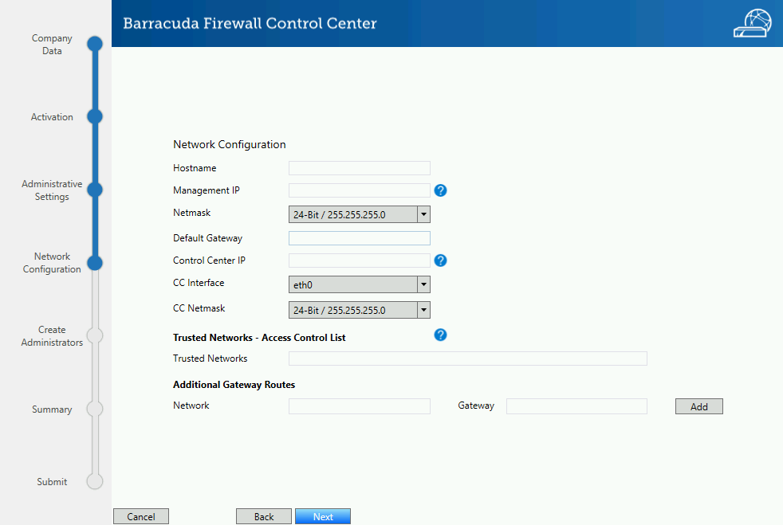Image resolution: width=783 pixels, height=525 pixels.
Task: Select the Activation step circle
Action: tap(95, 117)
